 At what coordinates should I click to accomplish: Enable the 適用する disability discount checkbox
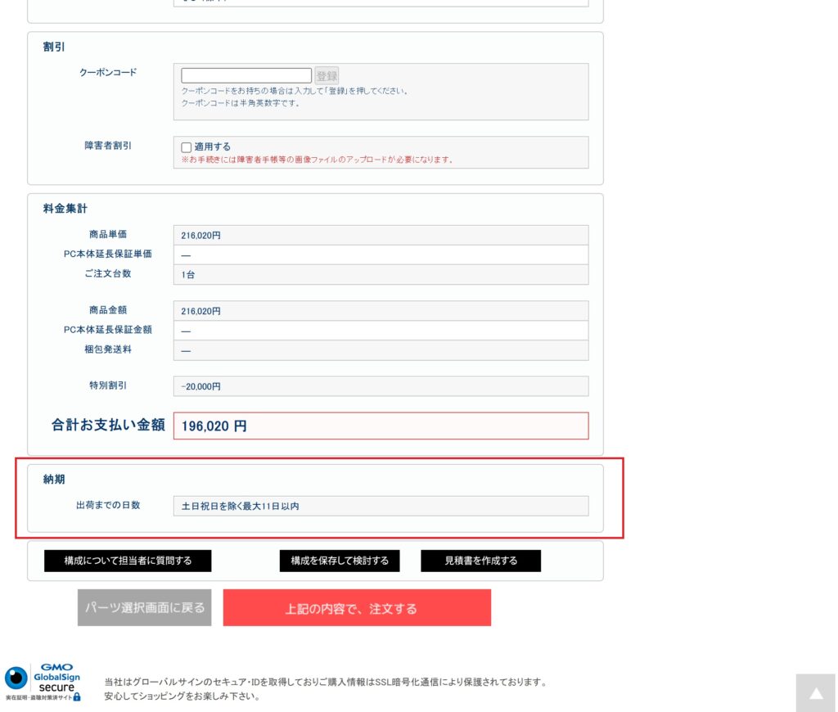187,146
